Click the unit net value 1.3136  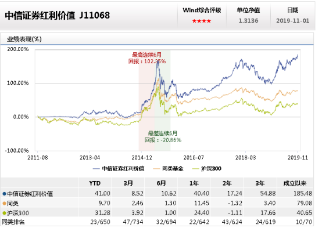point(248,21)
